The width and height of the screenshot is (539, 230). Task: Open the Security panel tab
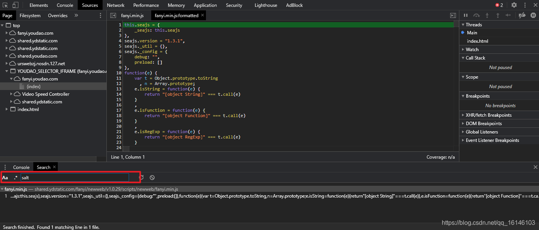tap(234, 5)
